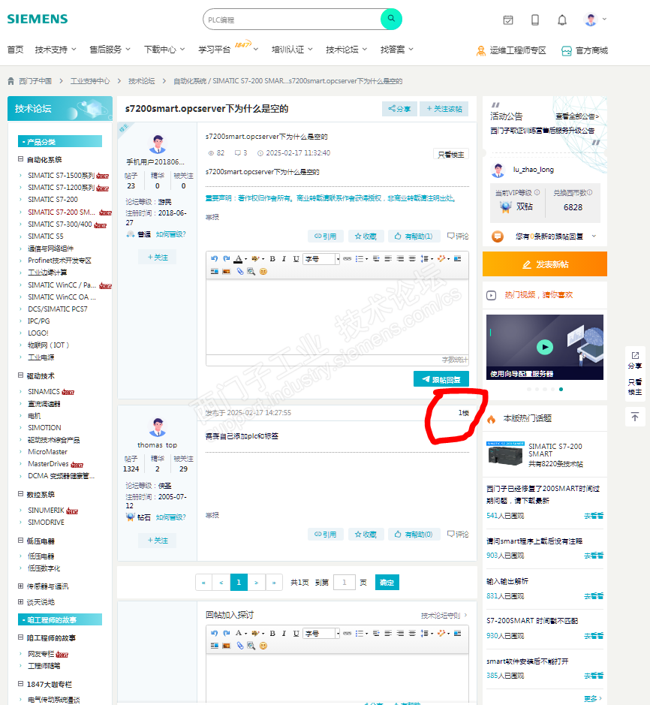Click attachment paperclip in 回帖加入探讨 editor
650x705 pixels.
click(240, 646)
